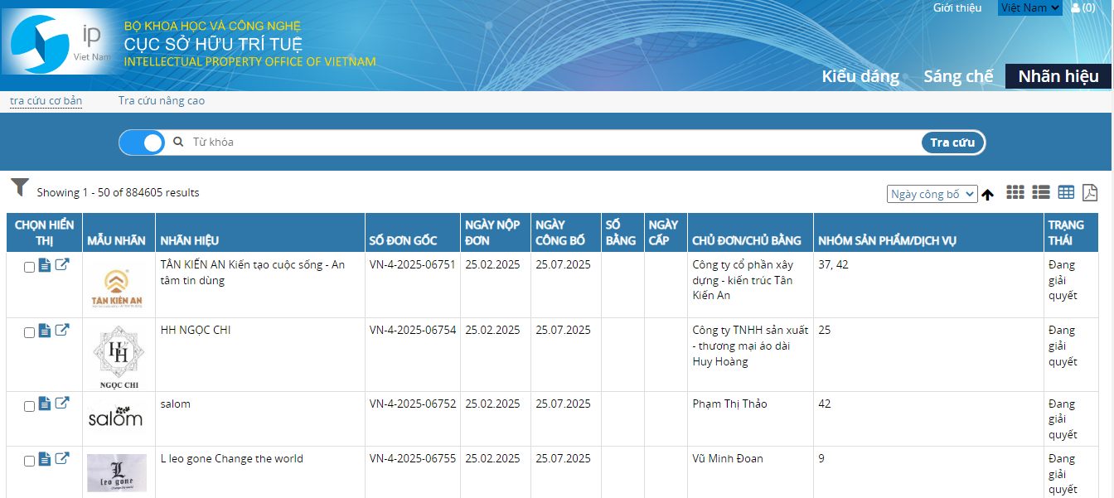This screenshot has height=498, width=1114.
Task: Click application number VN-4-2025-06755
Action: [413, 459]
